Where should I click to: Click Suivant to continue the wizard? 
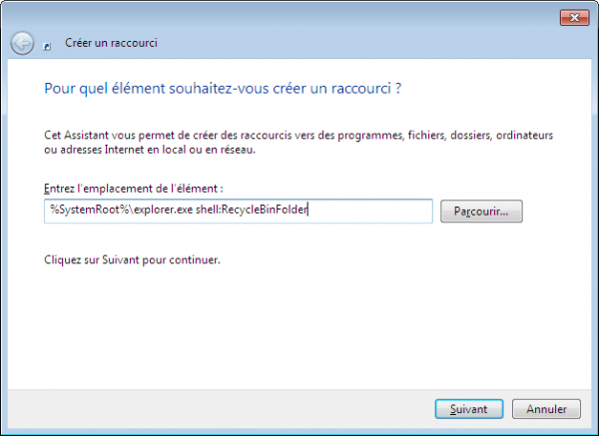(x=469, y=409)
